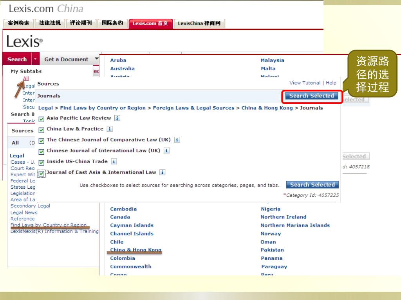Open the Help link
This screenshot has width=401, height=300.
click(331, 83)
